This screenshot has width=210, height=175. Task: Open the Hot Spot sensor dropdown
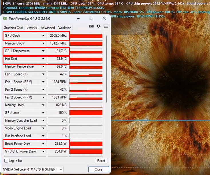(x=43, y=59)
